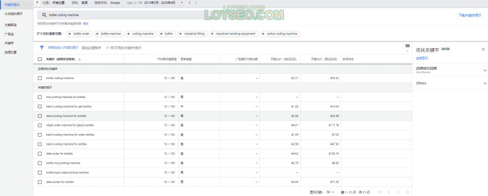Check 'batch coding machine for bottles' row
This screenshot has width=488, height=196.
click(40, 144)
